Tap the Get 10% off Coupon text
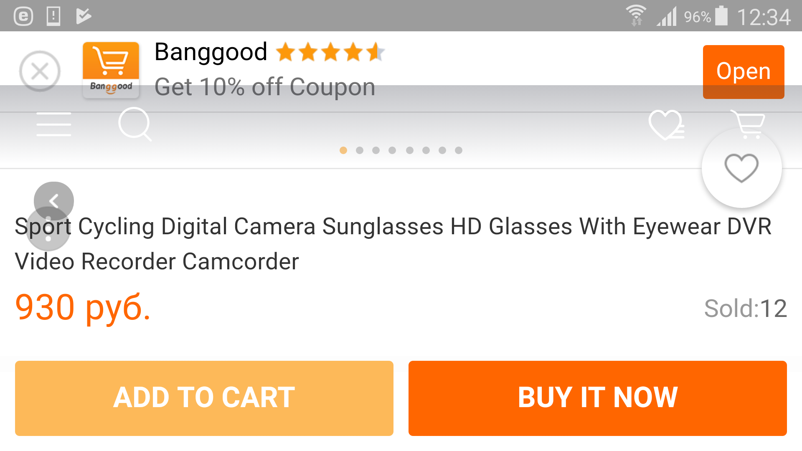Viewport: 802px width, 451px height. coord(265,87)
